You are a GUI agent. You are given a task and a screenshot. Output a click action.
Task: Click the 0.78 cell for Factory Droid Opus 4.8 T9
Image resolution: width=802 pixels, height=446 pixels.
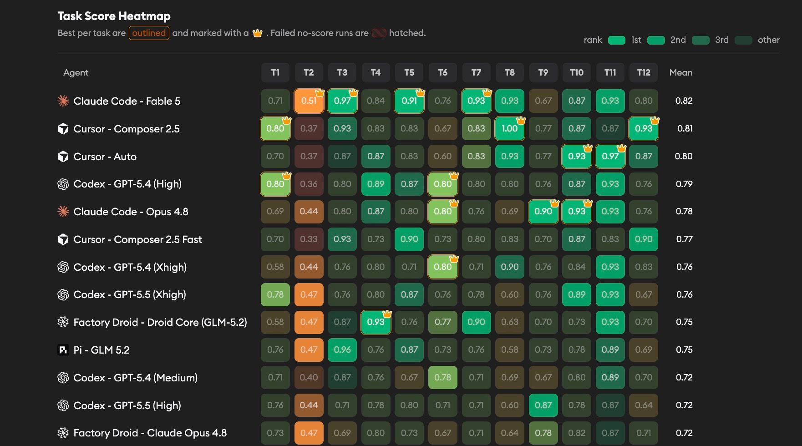pyautogui.click(x=543, y=433)
